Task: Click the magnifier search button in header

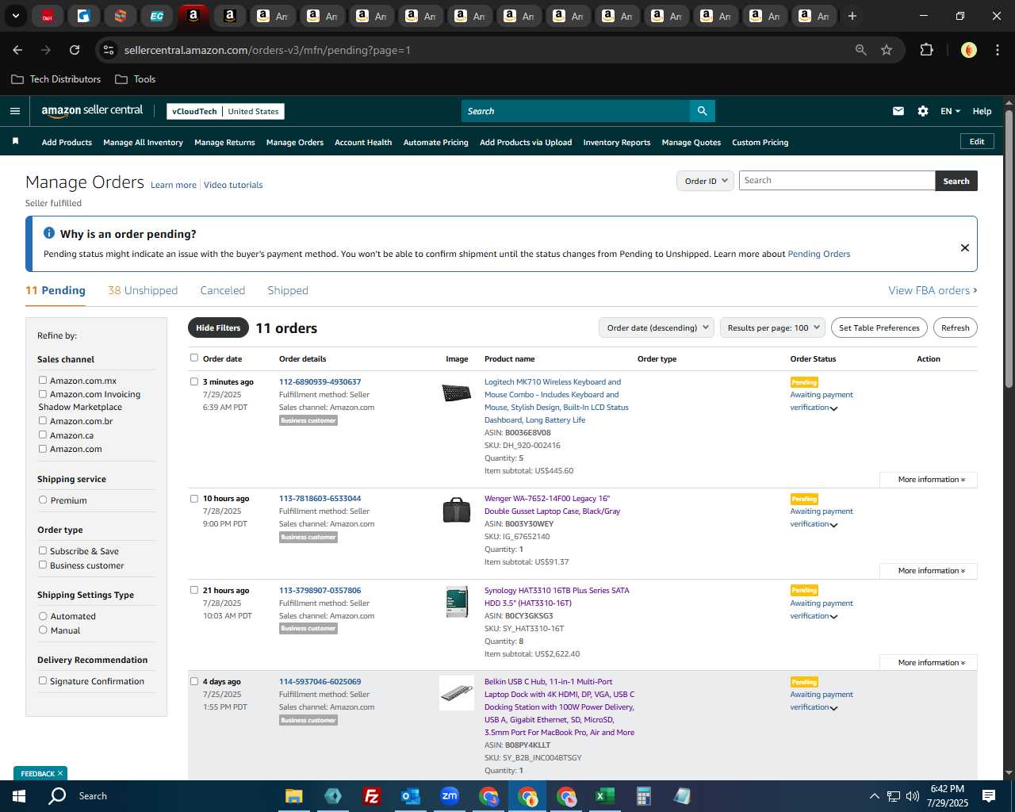Action: 702,111
